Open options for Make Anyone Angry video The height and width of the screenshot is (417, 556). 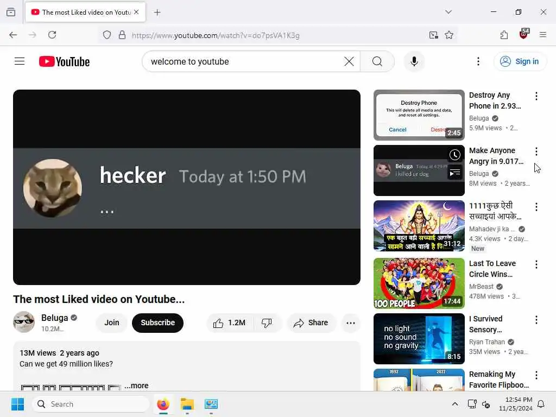click(536, 151)
